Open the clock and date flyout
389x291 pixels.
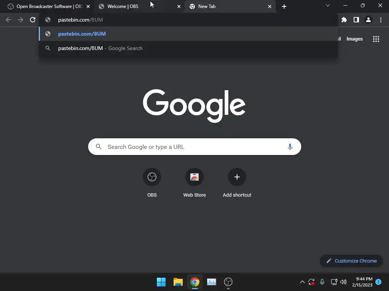click(362, 282)
